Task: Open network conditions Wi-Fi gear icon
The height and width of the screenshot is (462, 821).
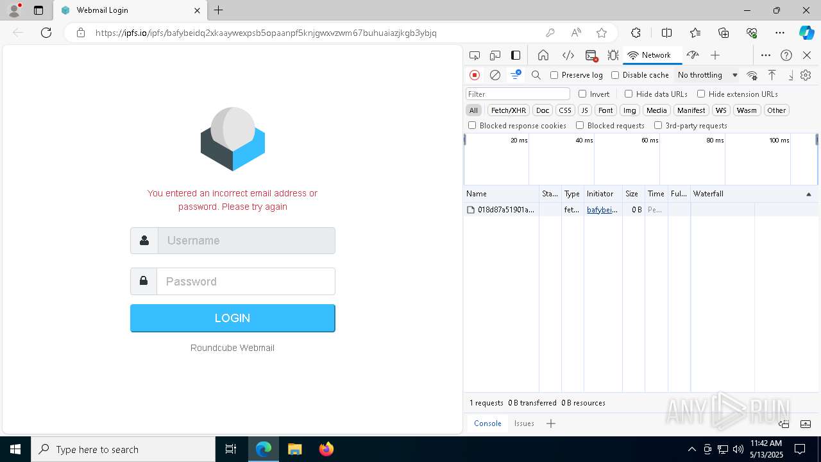Action: (x=752, y=75)
